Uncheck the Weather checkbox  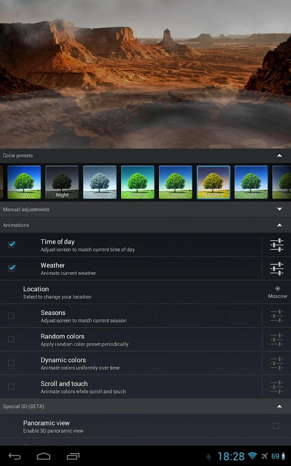point(11,268)
